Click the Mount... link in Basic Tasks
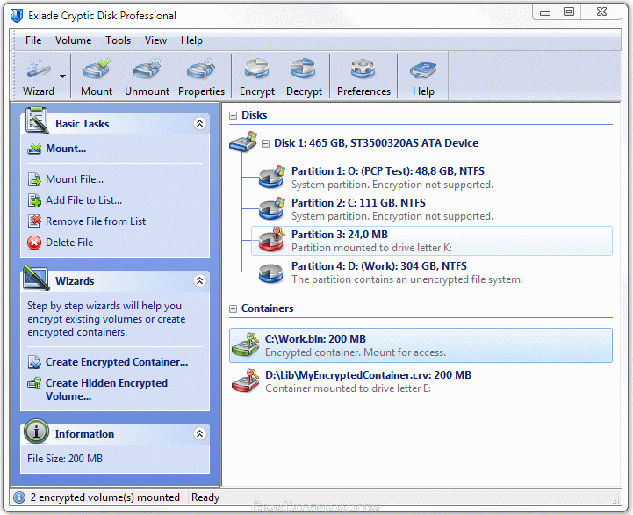633x515 pixels. pyautogui.click(x=66, y=149)
